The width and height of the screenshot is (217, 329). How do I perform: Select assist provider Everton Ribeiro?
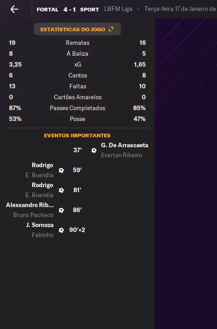click(x=121, y=155)
